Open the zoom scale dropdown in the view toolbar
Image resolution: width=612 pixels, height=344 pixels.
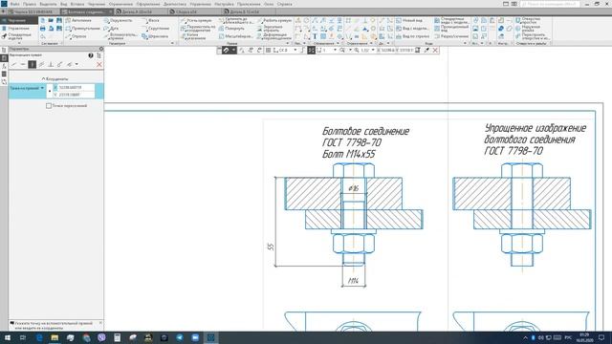373,51
